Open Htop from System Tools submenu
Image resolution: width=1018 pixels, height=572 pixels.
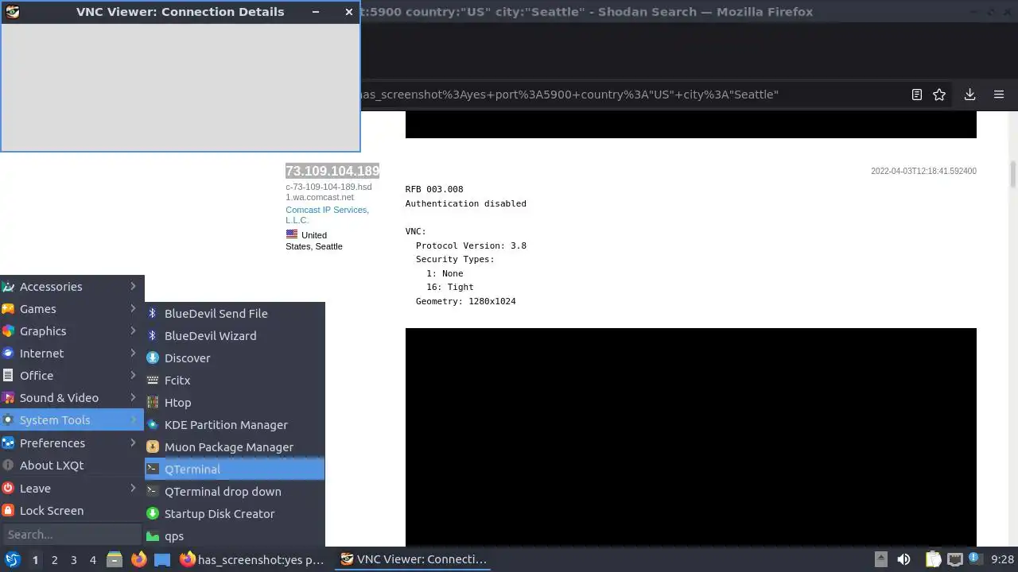coord(235,403)
